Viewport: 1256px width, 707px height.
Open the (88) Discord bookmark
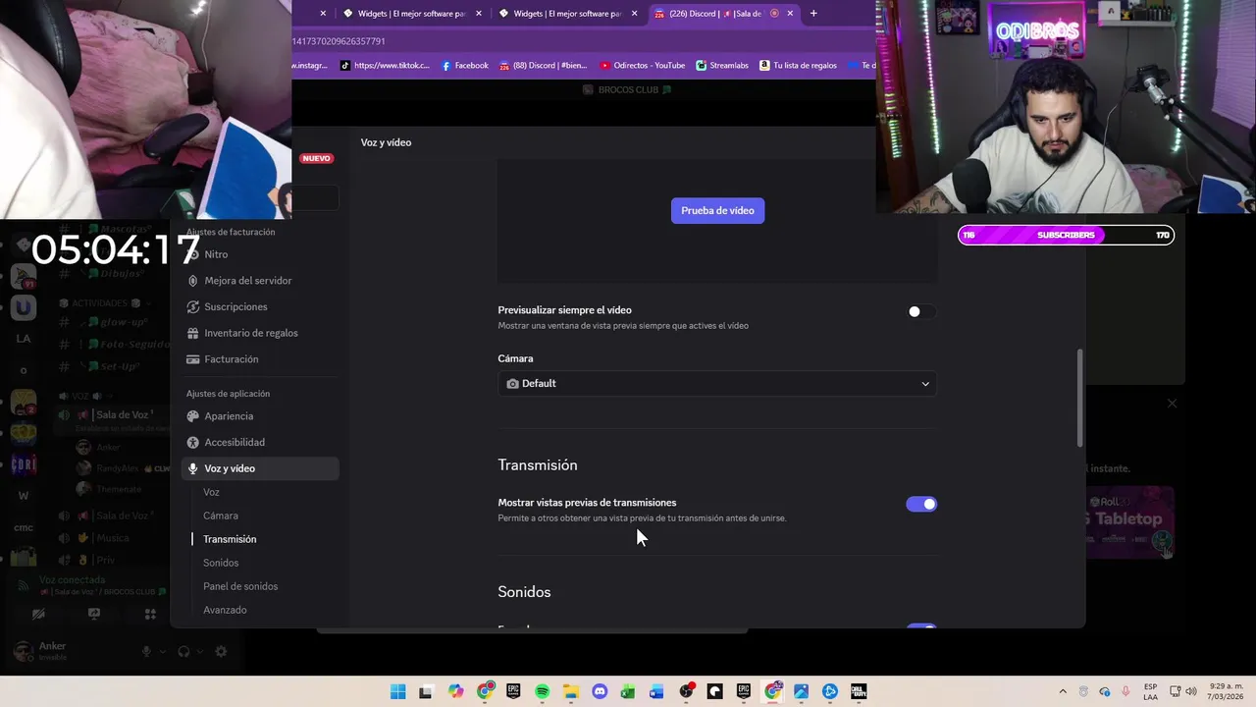click(x=544, y=66)
